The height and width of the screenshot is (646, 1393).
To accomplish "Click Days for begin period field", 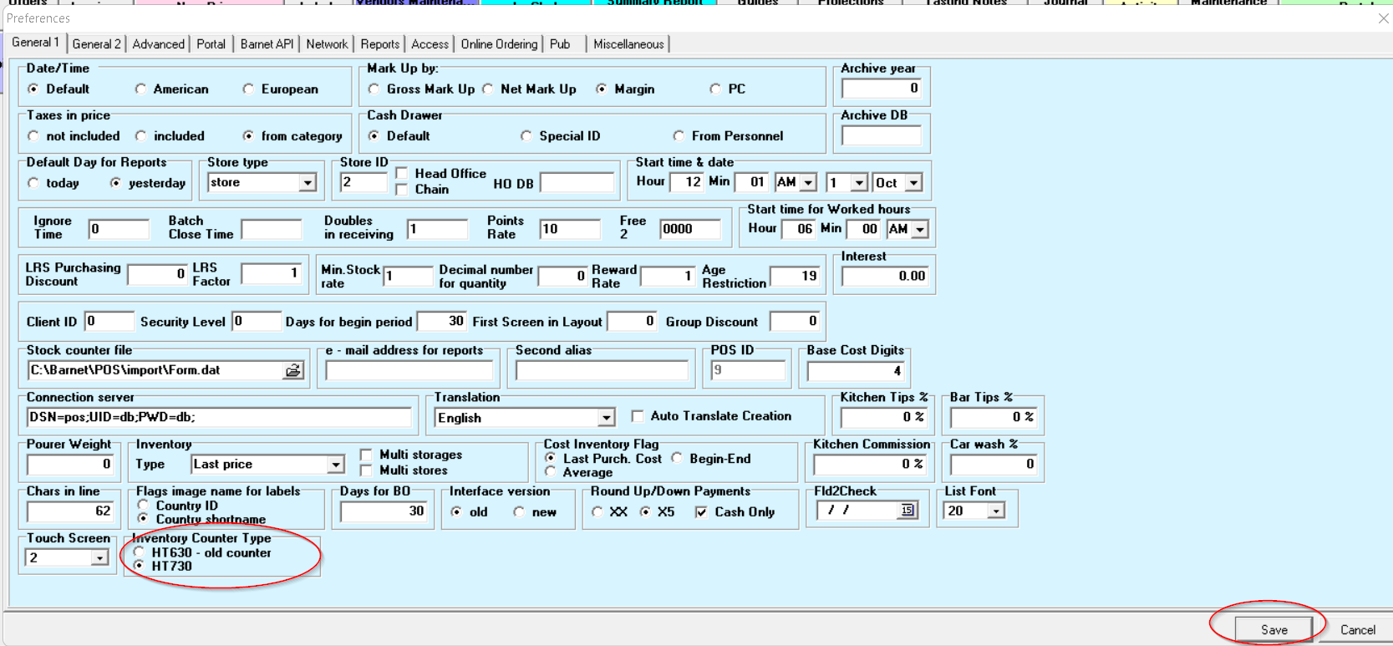I will coord(441,321).
